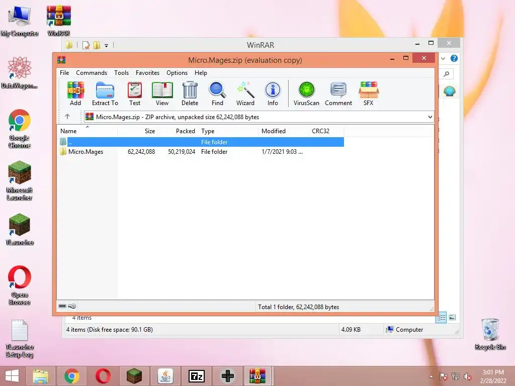515x386 pixels.
Task: Sort by the Modified column header
Action: click(x=284, y=131)
